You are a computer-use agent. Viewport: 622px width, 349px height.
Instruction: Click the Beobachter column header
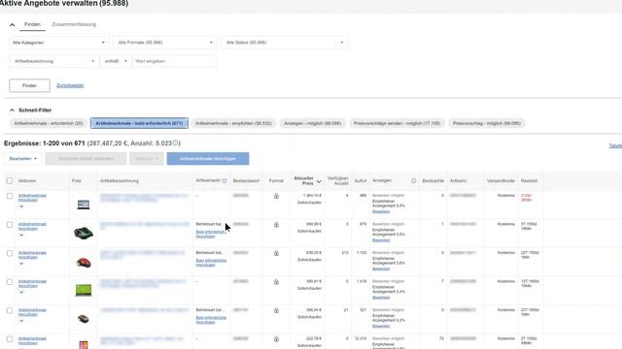click(x=432, y=181)
